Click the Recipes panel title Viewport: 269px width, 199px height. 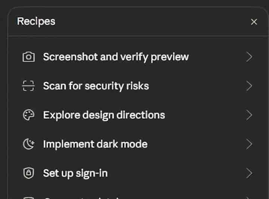click(36, 21)
